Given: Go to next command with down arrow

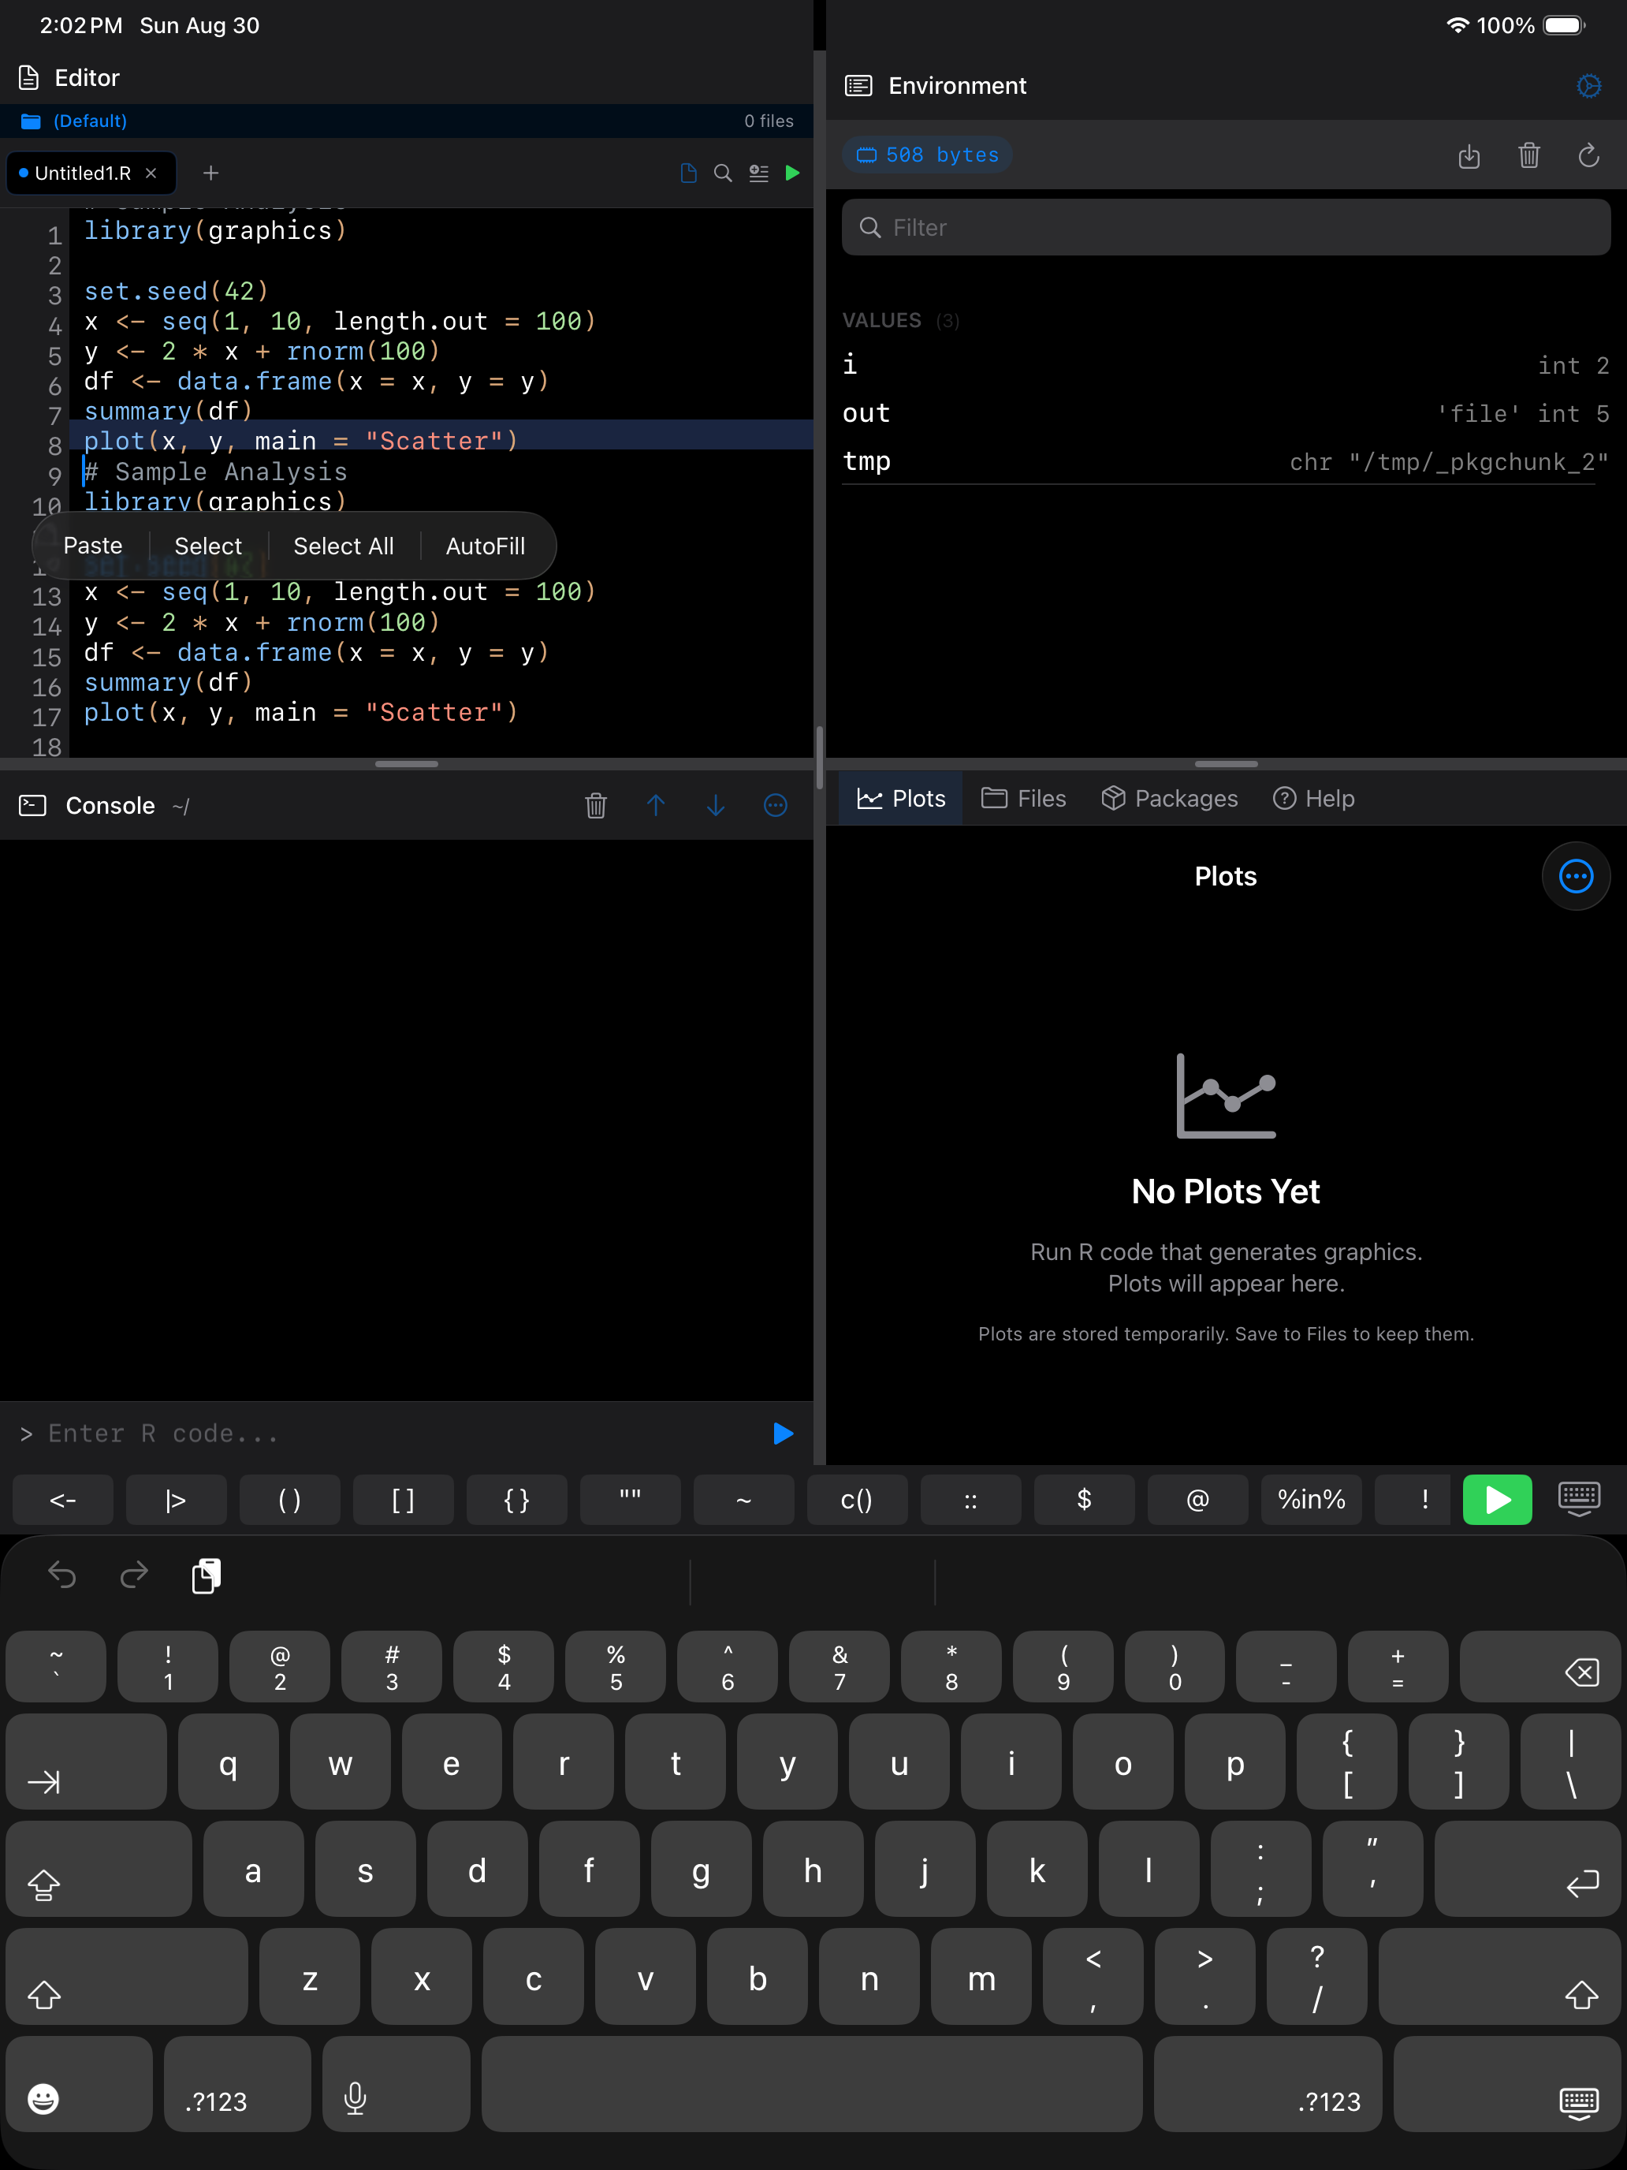Looking at the screenshot, I should pyautogui.click(x=716, y=805).
